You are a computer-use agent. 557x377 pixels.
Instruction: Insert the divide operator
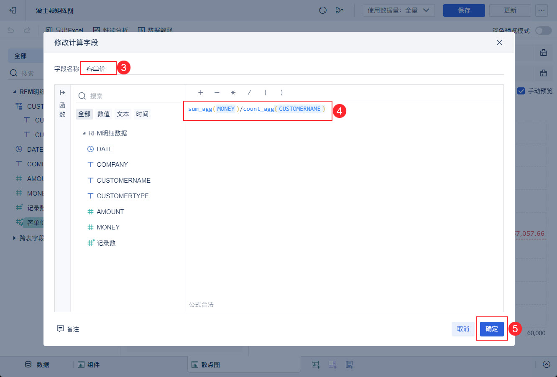click(x=249, y=93)
